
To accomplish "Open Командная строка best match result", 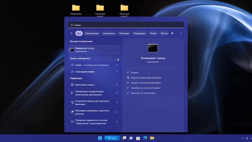I will [94, 50].
